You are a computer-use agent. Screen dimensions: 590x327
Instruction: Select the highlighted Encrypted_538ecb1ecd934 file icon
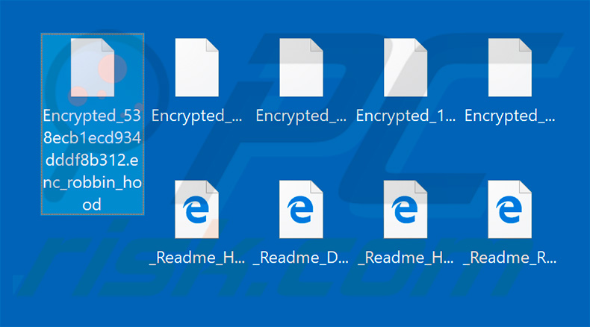[x=93, y=69]
